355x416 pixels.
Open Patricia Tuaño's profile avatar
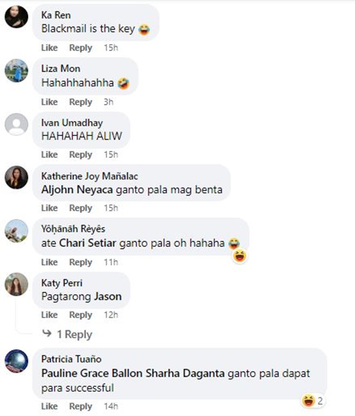17,361
